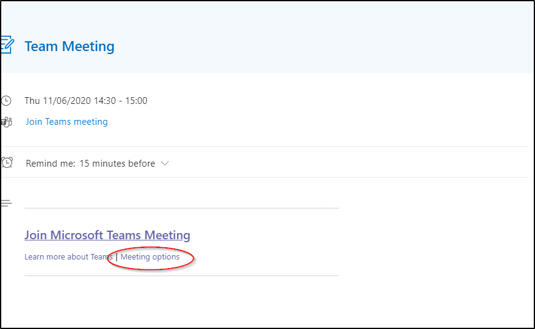
Task: Click the clock icon next to the date
Action: pos(6,101)
